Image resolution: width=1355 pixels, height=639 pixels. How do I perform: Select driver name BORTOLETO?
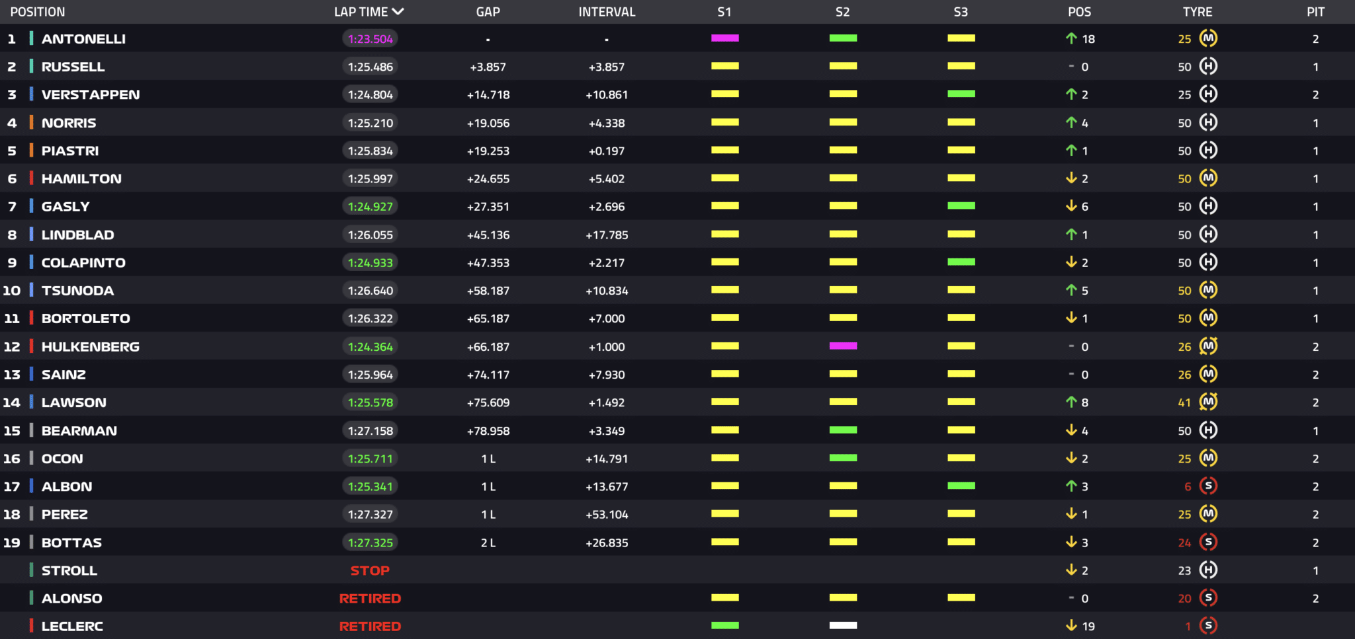point(85,319)
